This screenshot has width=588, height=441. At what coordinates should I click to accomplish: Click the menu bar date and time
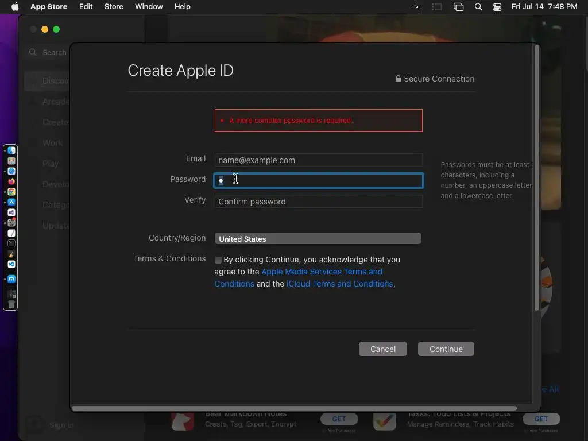[x=544, y=7]
